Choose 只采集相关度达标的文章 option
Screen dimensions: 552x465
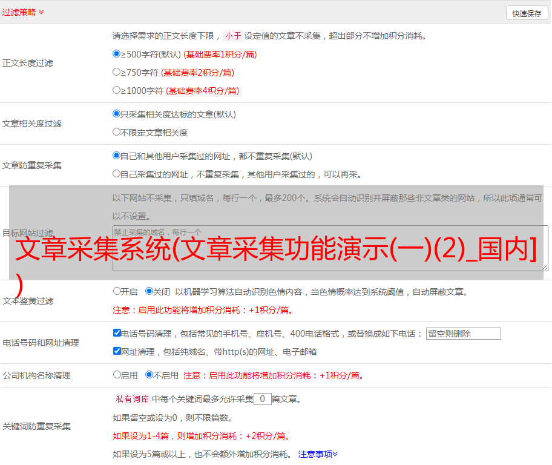[x=117, y=114]
